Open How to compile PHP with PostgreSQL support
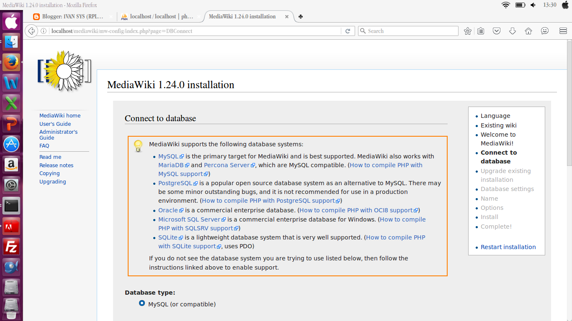The height and width of the screenshot is (321, 572). point(271,201)
